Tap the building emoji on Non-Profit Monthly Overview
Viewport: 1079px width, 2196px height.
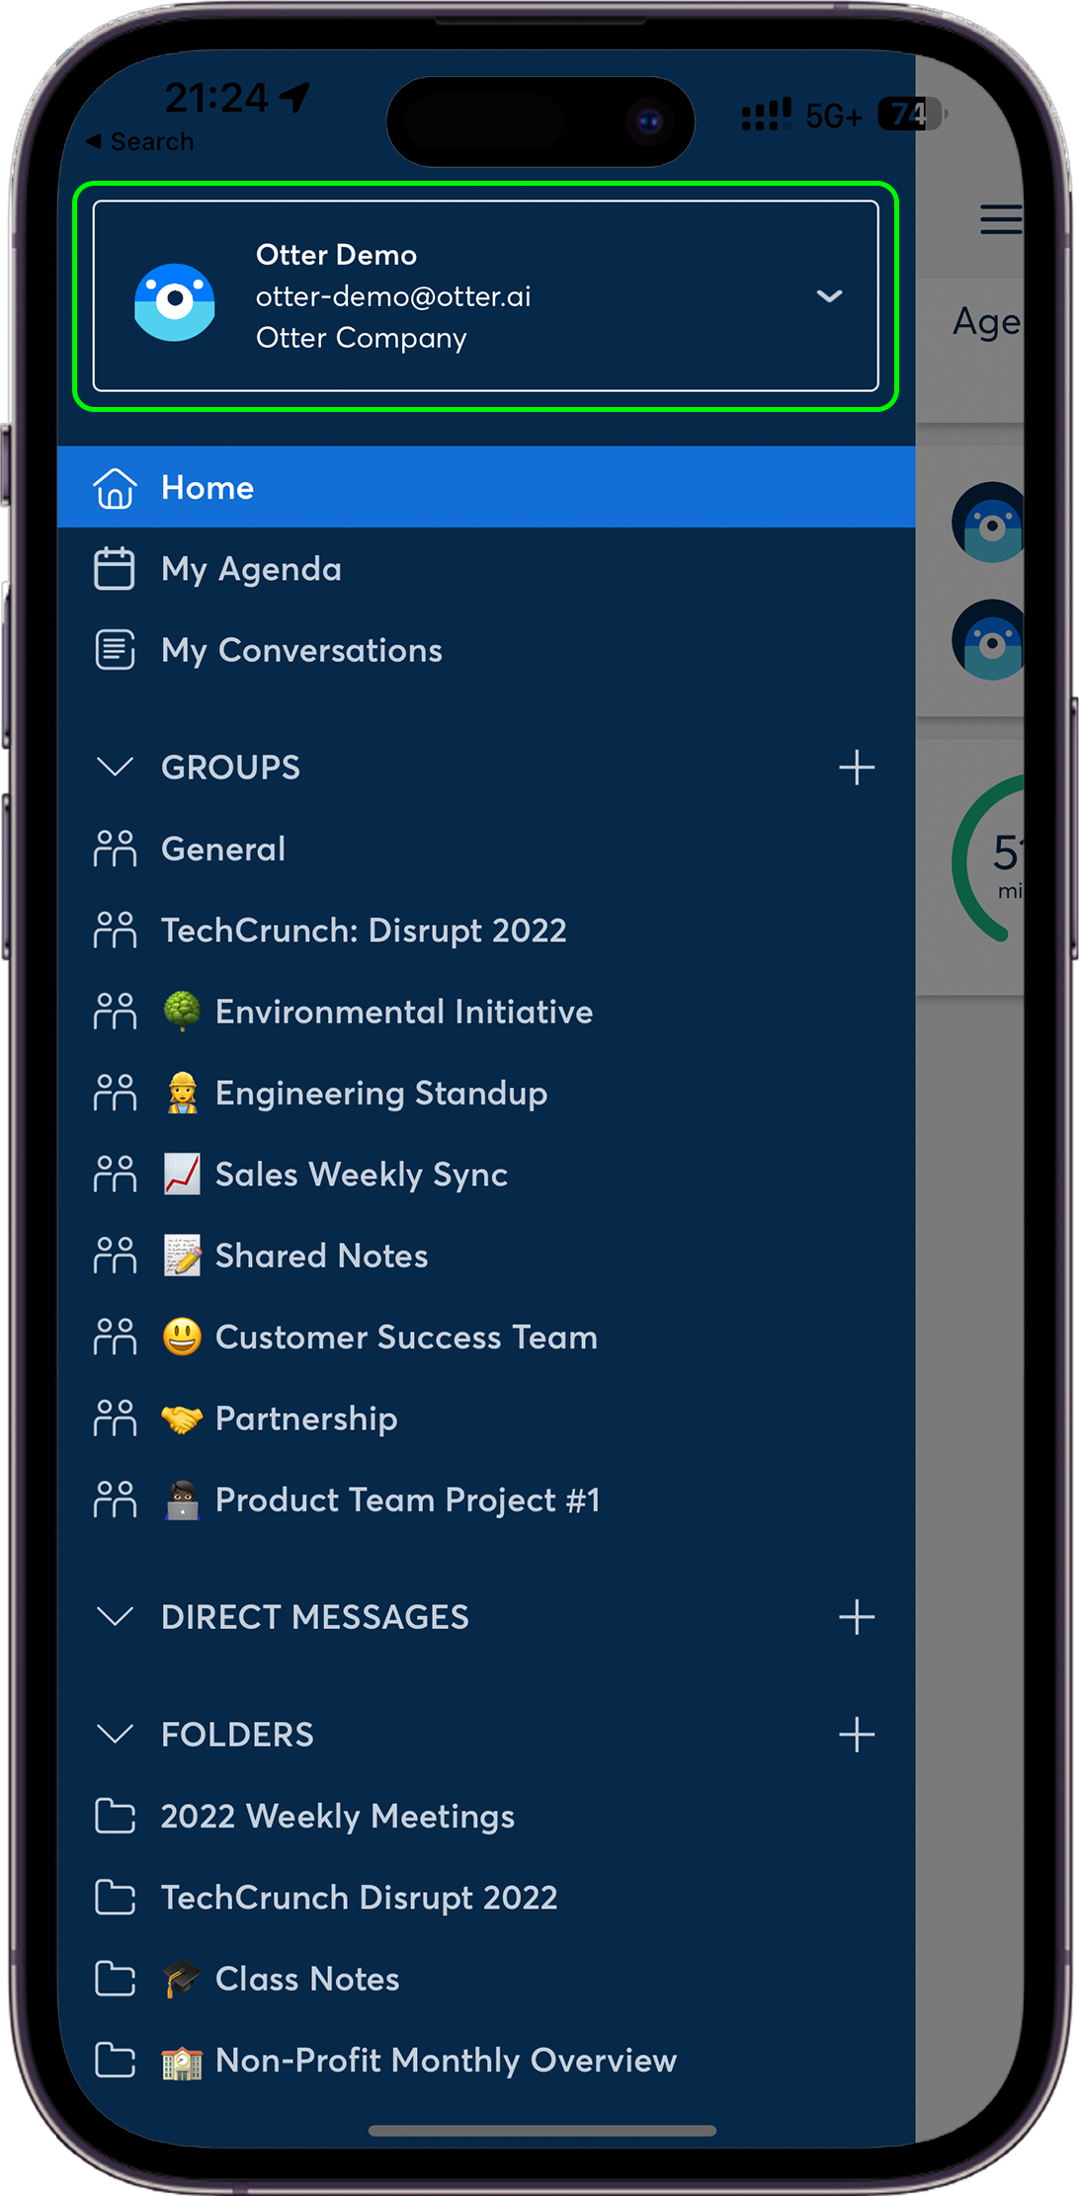[x=182, y=2062]
